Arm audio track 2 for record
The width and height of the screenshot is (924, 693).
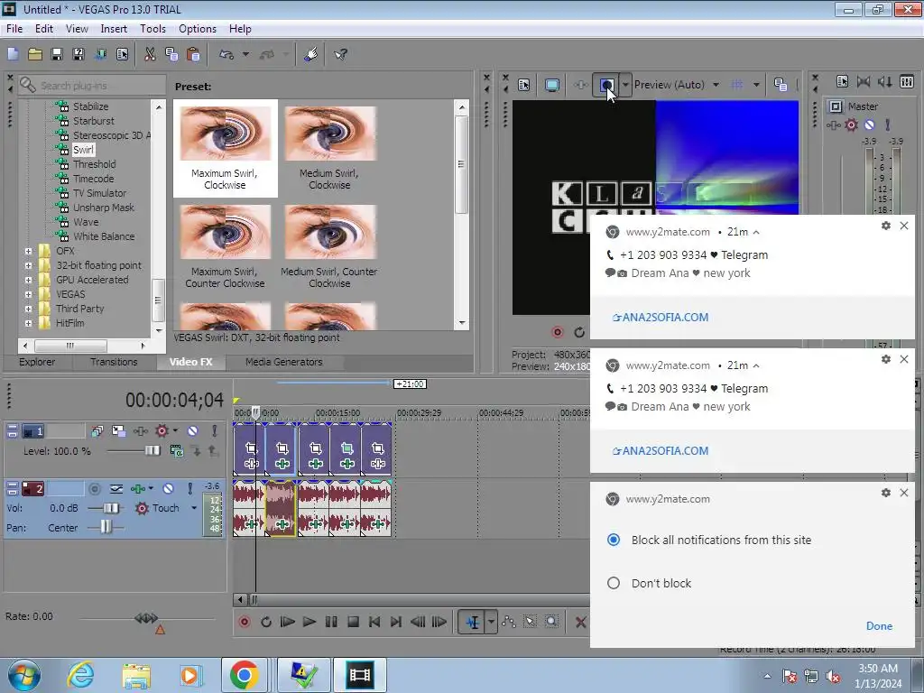point(94,488)
